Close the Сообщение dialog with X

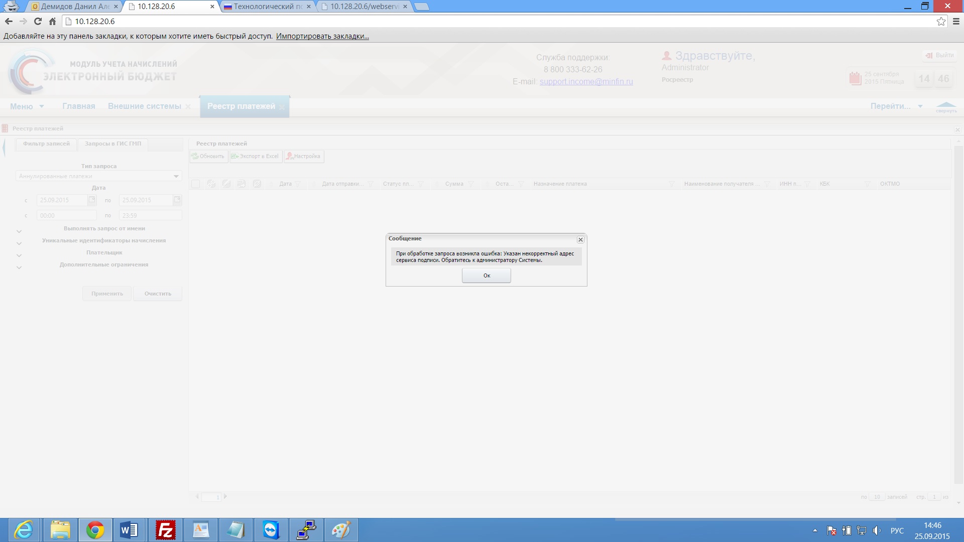(x=580, y=239)
